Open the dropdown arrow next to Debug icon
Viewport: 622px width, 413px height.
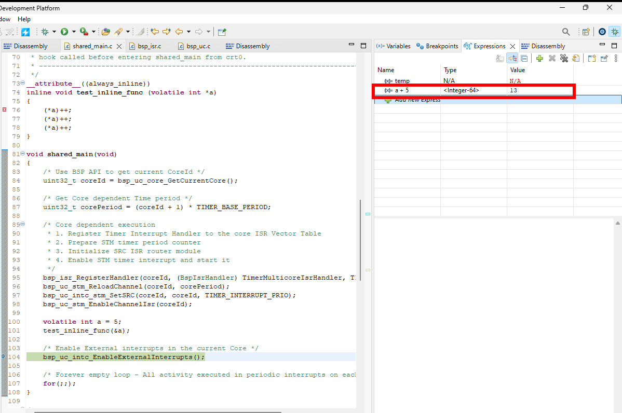click(54, 32)
